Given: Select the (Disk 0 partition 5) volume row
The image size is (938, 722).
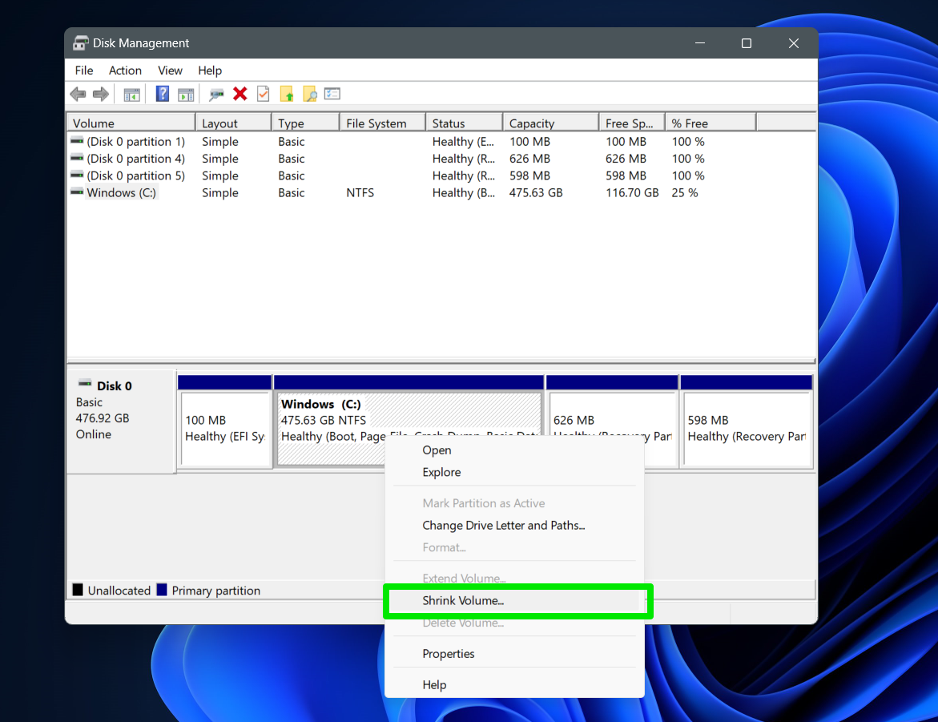Looking at the screenshot, I should 135,176.
